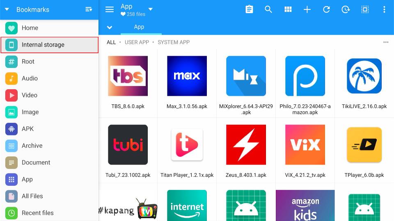Open the Archive category

coord(49,146)
